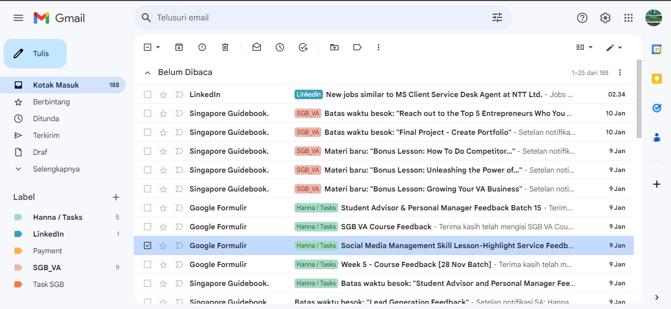Uncheck the selected Social Media Management email
The image size is (671, 309).
point(148,246)
